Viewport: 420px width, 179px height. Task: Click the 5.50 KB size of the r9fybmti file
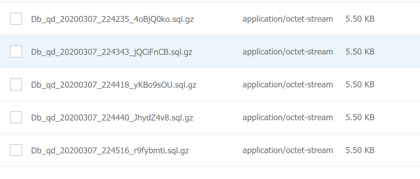click(360, 150)
